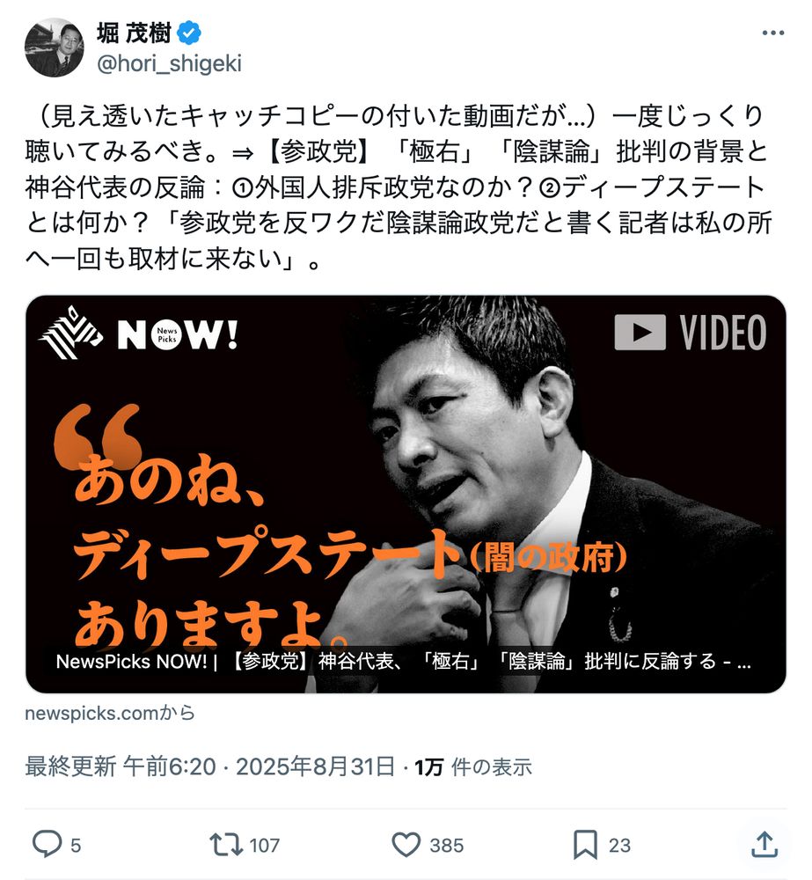Open the newspicks.comから source link
812x880 pixels.
click(x=110, y=713)
